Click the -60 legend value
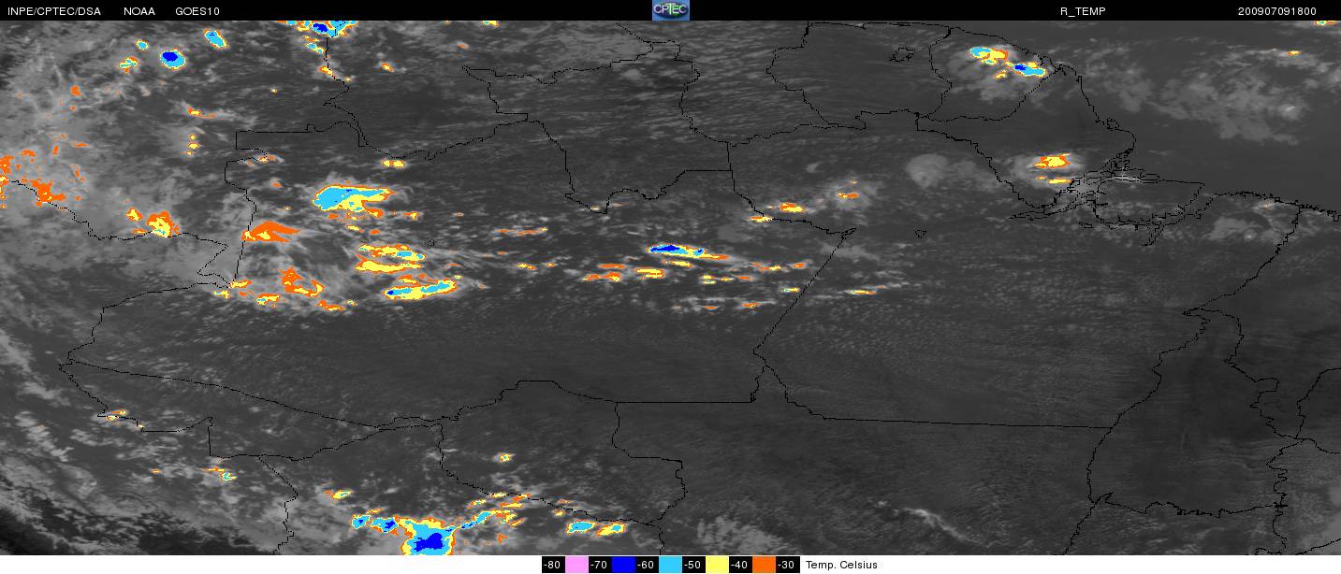This screenshot has height=574, width=1341. [647, 565]
